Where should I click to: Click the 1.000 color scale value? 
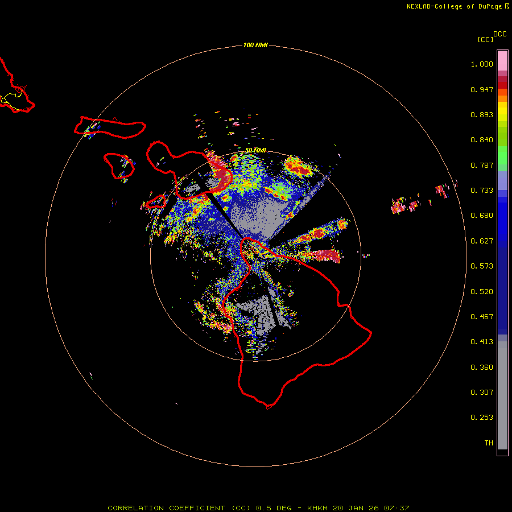482,64
